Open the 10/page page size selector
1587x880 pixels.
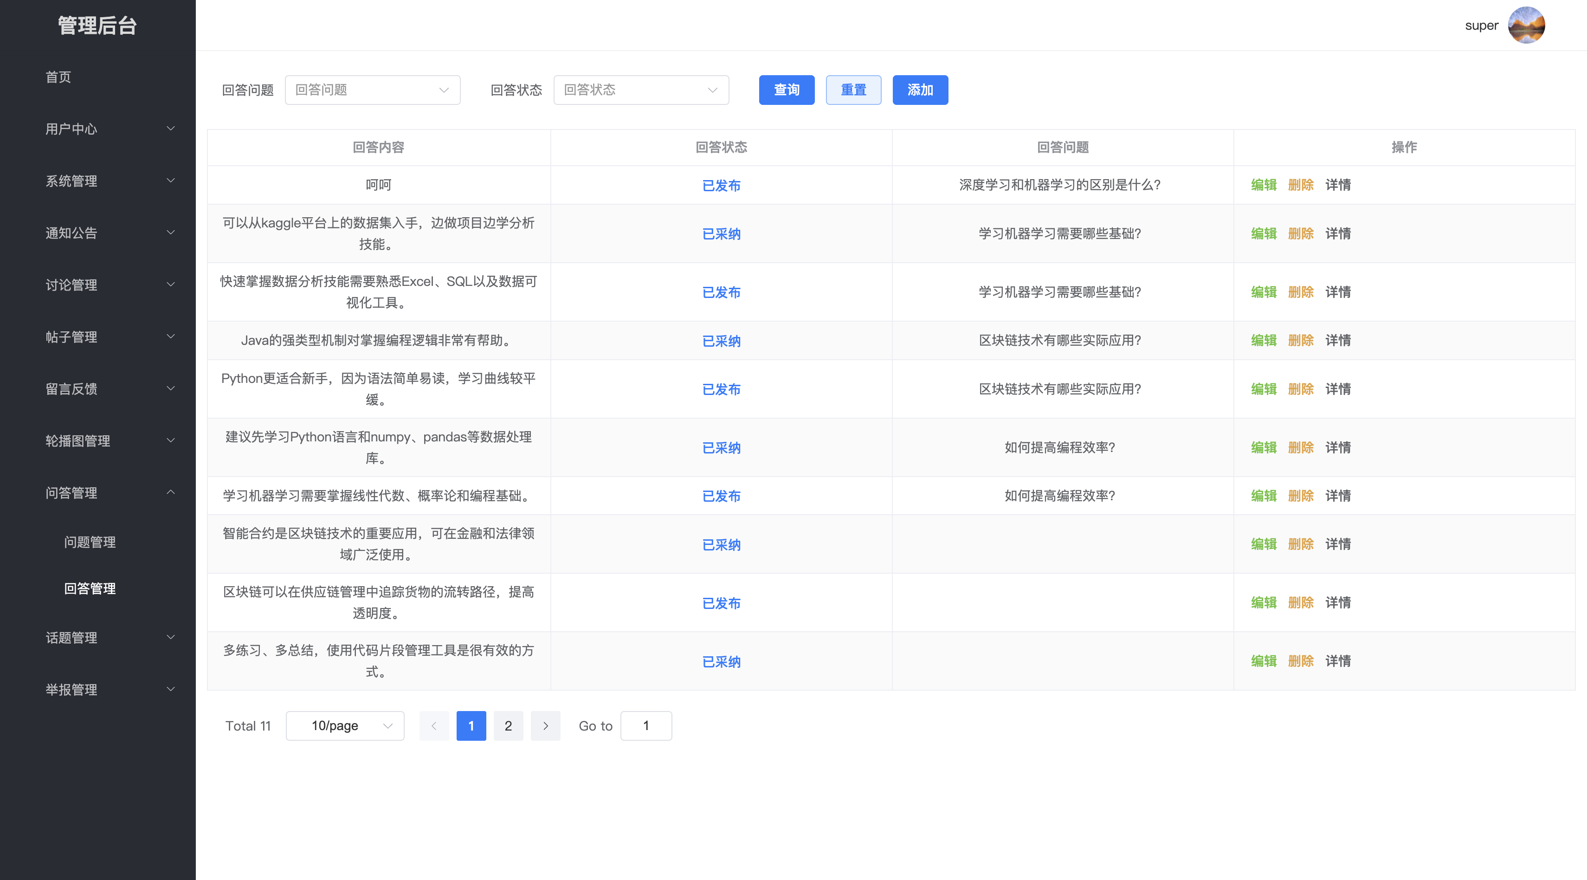pyautogui.click(x=344, y=725)
